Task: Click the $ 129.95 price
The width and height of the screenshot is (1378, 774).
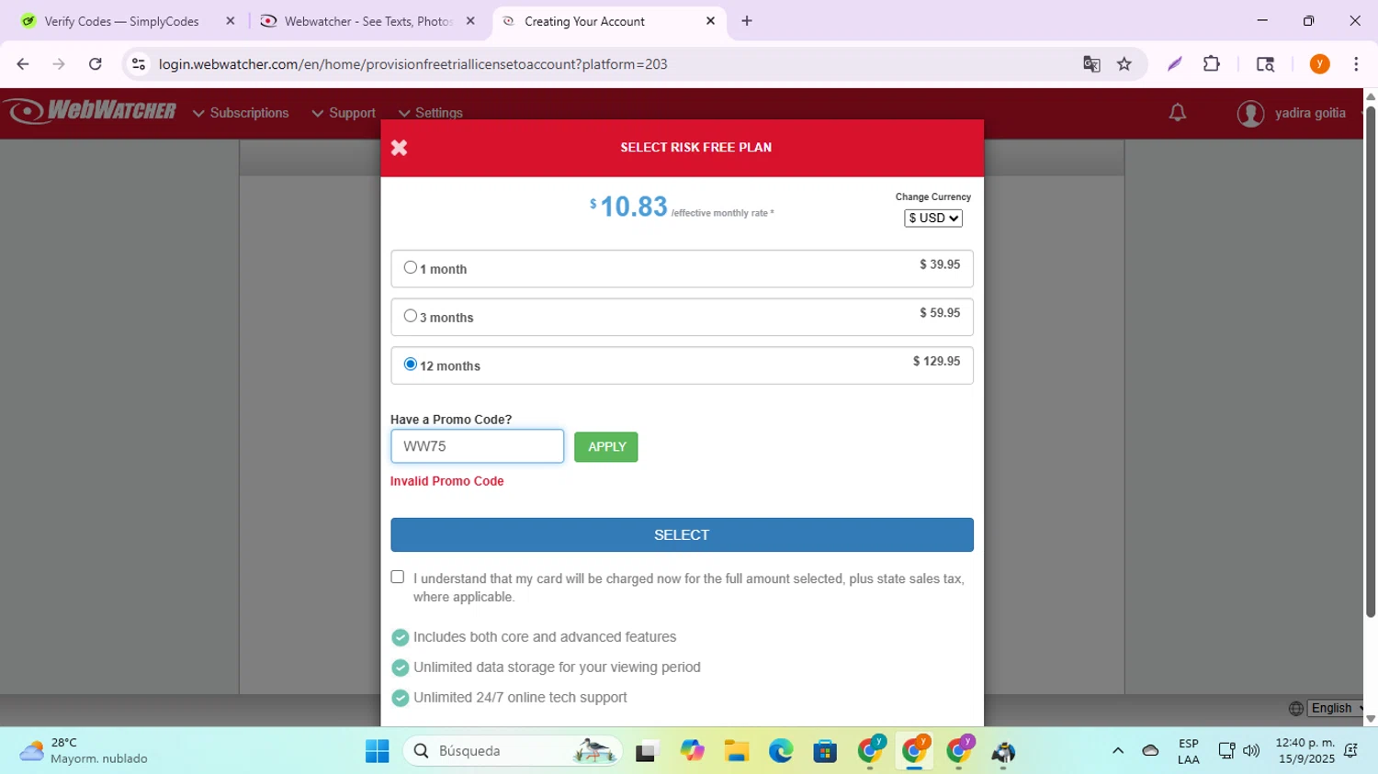Action: point(936,361)
